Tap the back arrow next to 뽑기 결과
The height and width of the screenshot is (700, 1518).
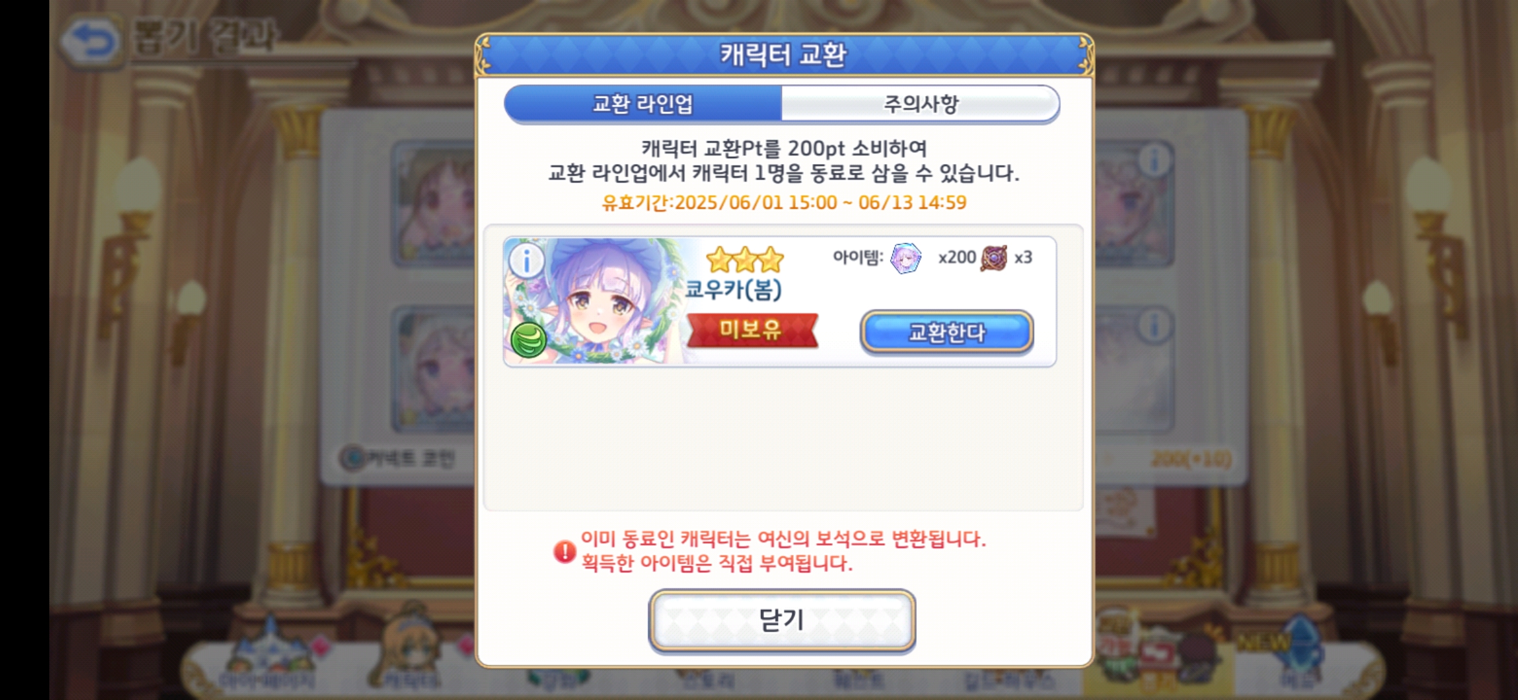91,41
